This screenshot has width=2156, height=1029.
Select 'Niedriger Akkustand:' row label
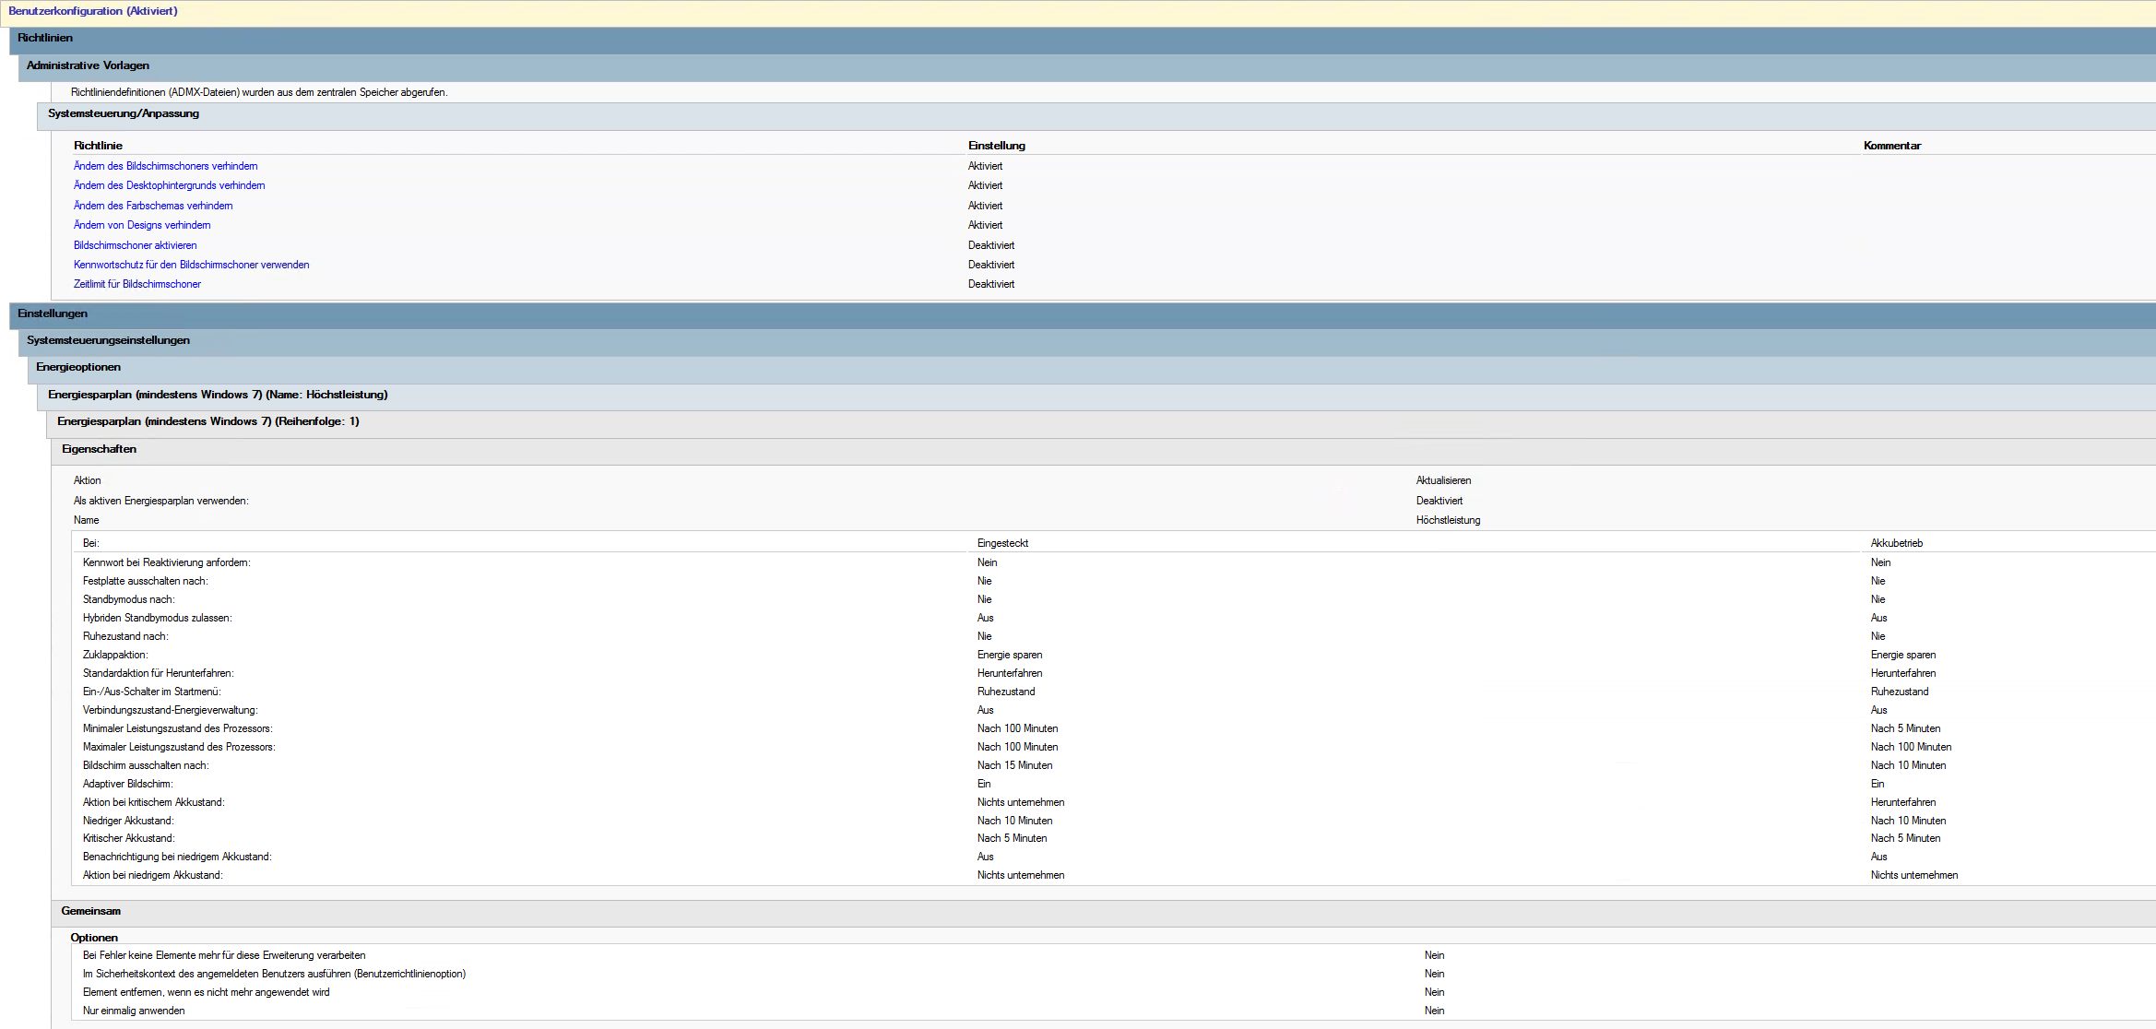[x=128, y=821]
